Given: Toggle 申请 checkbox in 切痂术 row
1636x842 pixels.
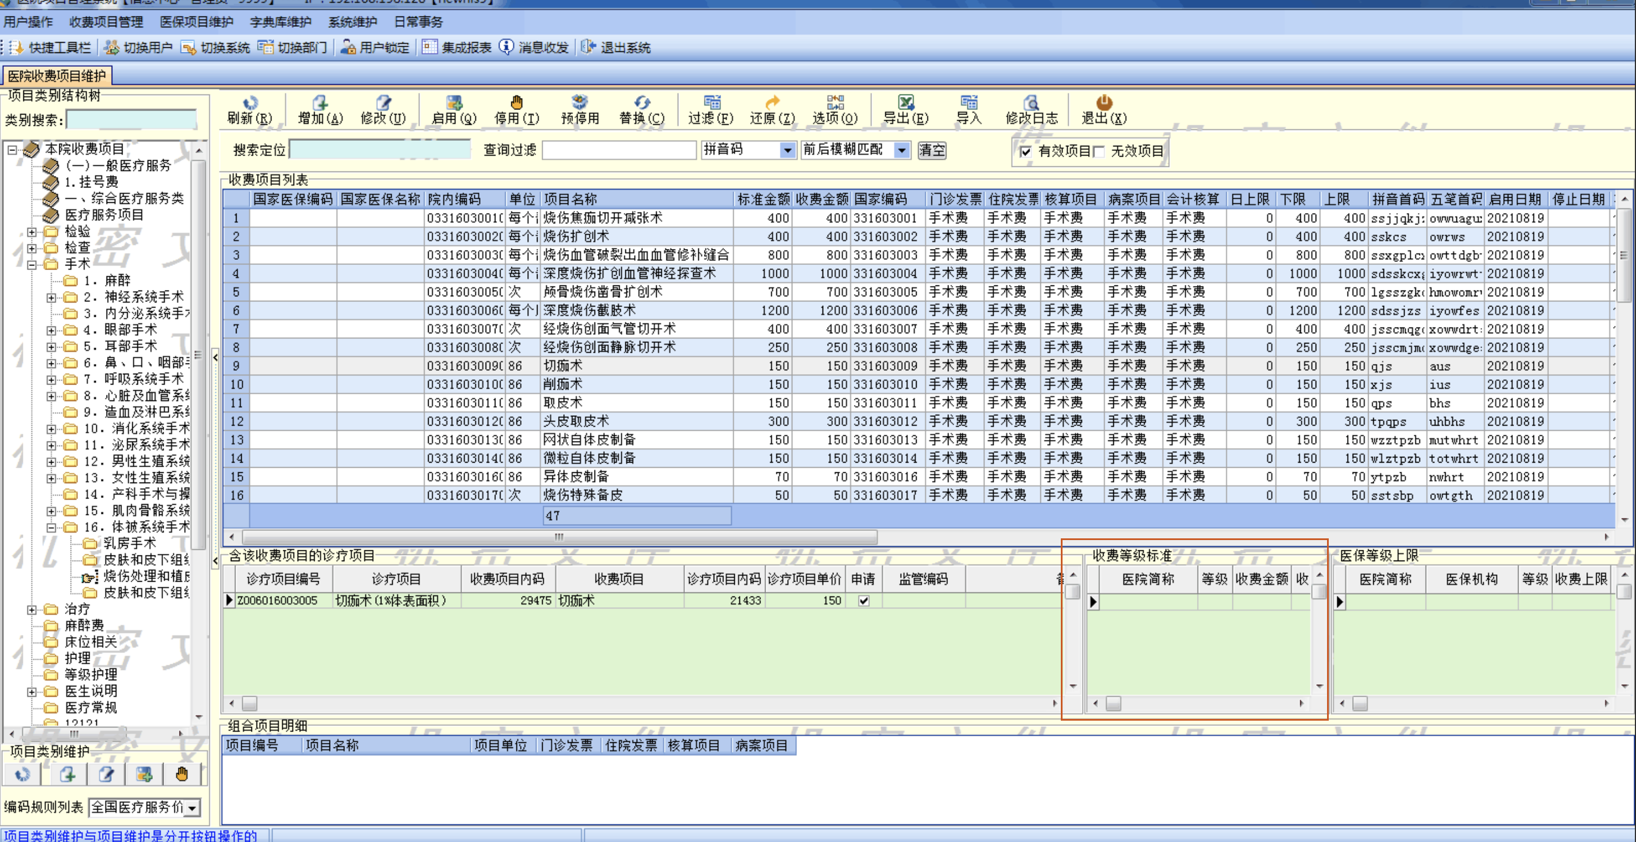Looking at the screenshot, I should (864, 601).
